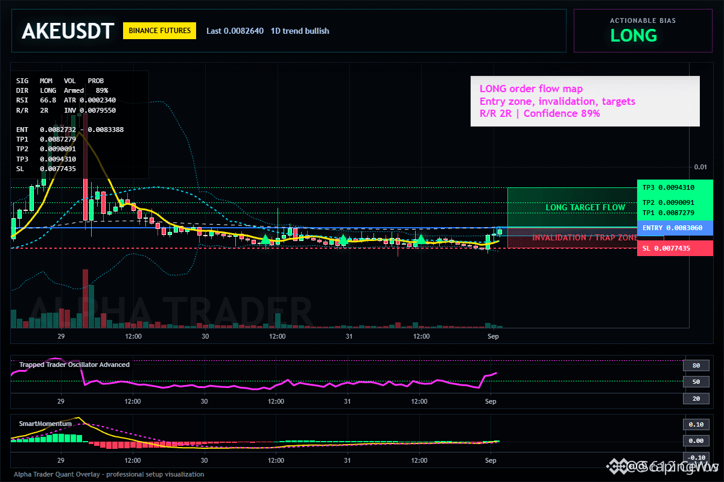Select the yellow BINANCE FUTURES badge

[159, 31]
